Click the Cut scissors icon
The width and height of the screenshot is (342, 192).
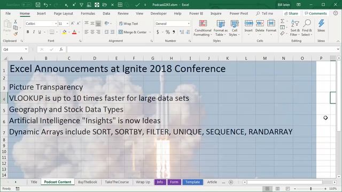(15, 21)
